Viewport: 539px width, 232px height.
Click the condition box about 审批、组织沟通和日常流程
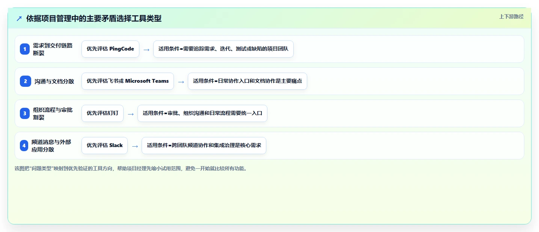(202, 113)
